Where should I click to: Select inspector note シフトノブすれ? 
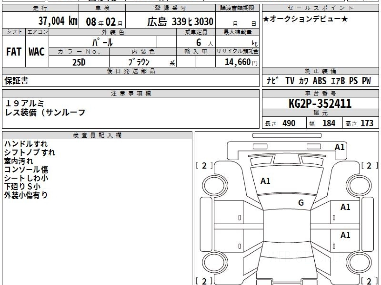[30, 152]
